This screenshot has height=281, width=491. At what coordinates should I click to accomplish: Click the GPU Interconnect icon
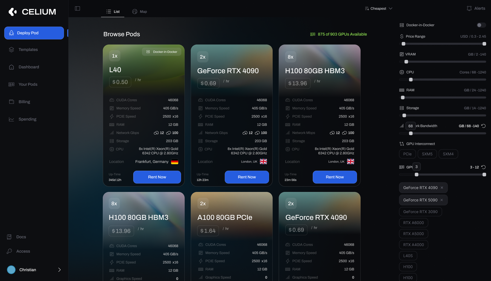click(x=402, y=144)
